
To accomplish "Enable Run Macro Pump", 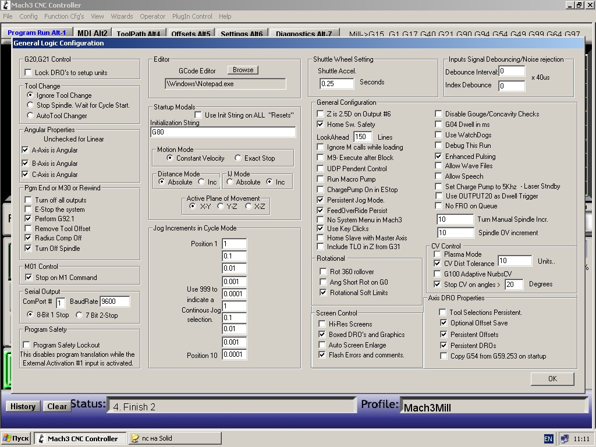I will point(321,179).
